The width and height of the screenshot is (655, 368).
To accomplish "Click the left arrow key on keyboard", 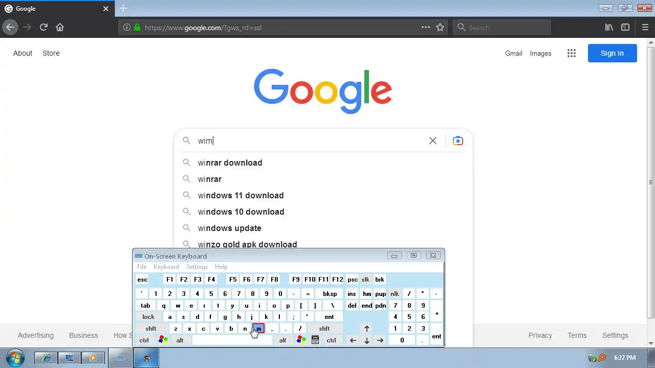I will 353,340.
